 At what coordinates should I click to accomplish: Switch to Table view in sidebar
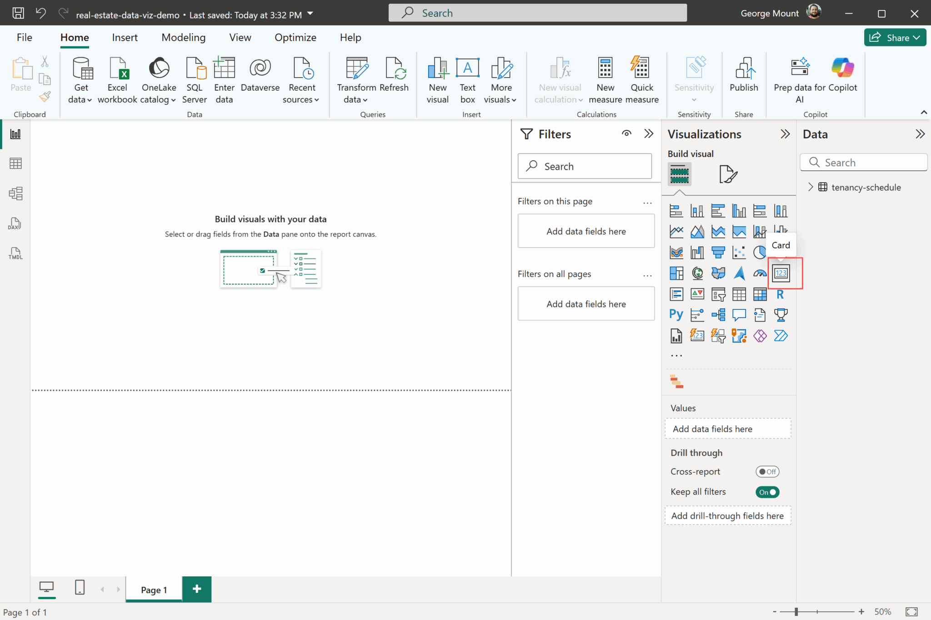coord(15,164)
